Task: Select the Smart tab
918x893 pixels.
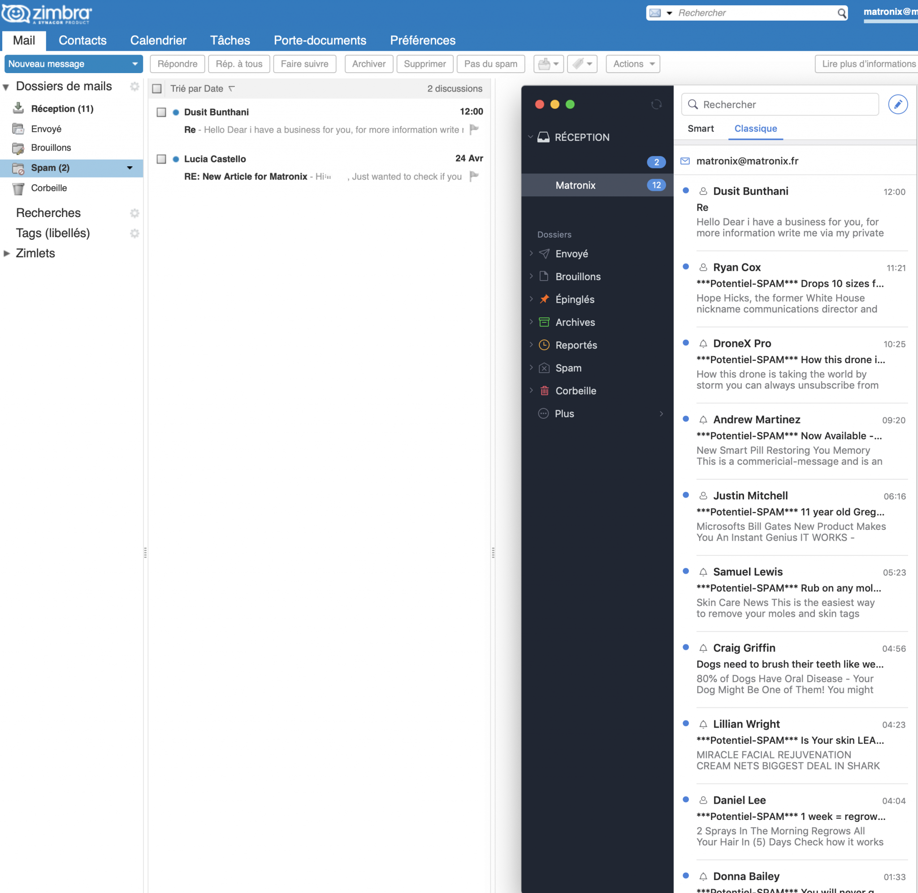Action: click(x=701, y=129)
